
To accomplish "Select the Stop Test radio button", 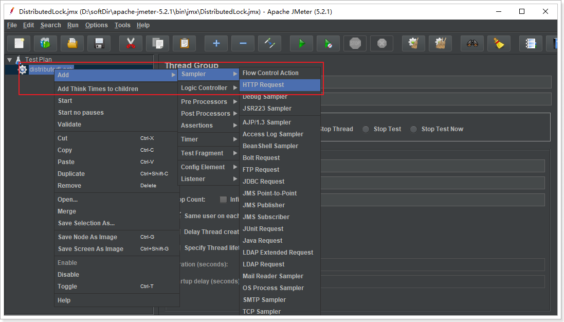I will point(366,129).
